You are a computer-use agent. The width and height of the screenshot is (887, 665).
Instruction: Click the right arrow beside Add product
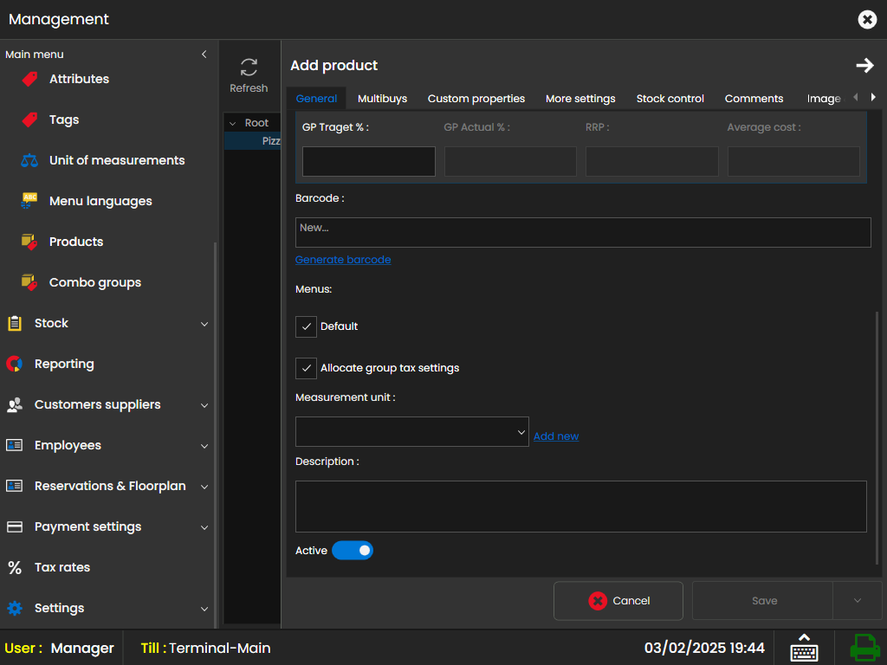pyautogui.click(x=864, y=66)
